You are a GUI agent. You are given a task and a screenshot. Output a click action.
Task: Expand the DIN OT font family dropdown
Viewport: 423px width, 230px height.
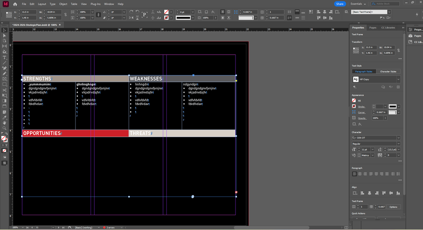click(398, 138)
